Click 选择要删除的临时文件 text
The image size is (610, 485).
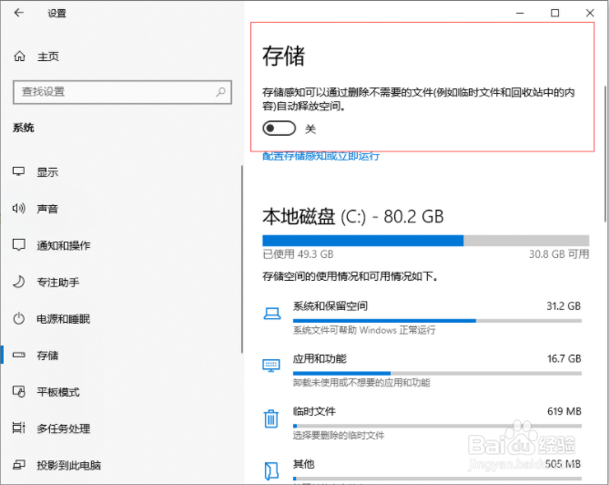pos(339,435)
